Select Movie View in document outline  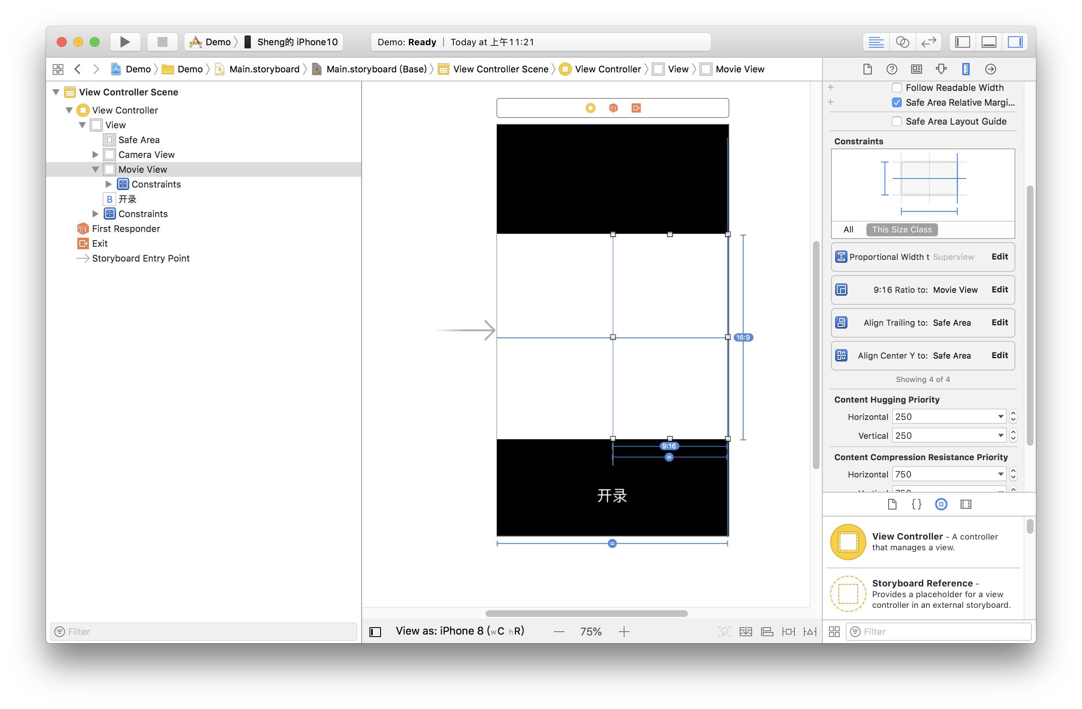tap(142, 169)
